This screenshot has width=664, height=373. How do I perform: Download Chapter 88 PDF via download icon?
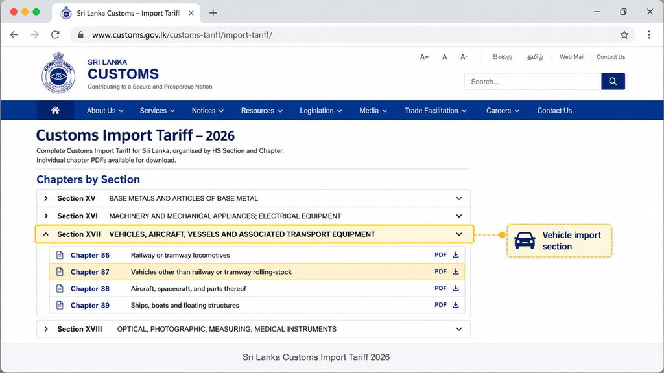tap(456, 288)
